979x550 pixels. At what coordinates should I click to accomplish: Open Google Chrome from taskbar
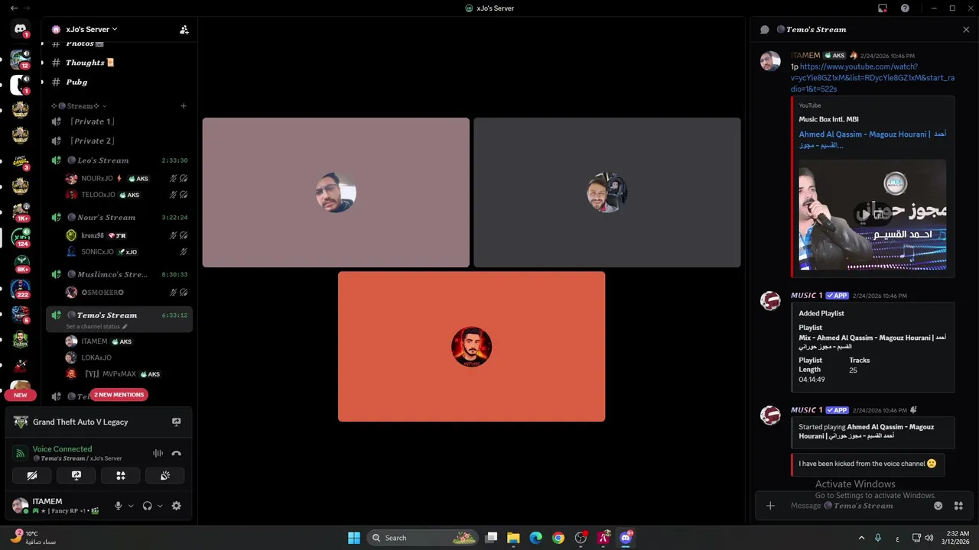pos(558,538)
